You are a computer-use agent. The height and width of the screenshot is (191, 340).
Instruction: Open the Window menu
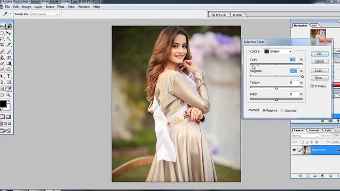(x=84, y=7)
